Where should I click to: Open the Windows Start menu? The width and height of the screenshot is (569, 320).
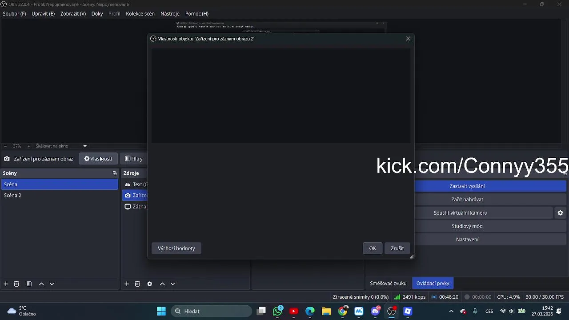tap(161, 311)
